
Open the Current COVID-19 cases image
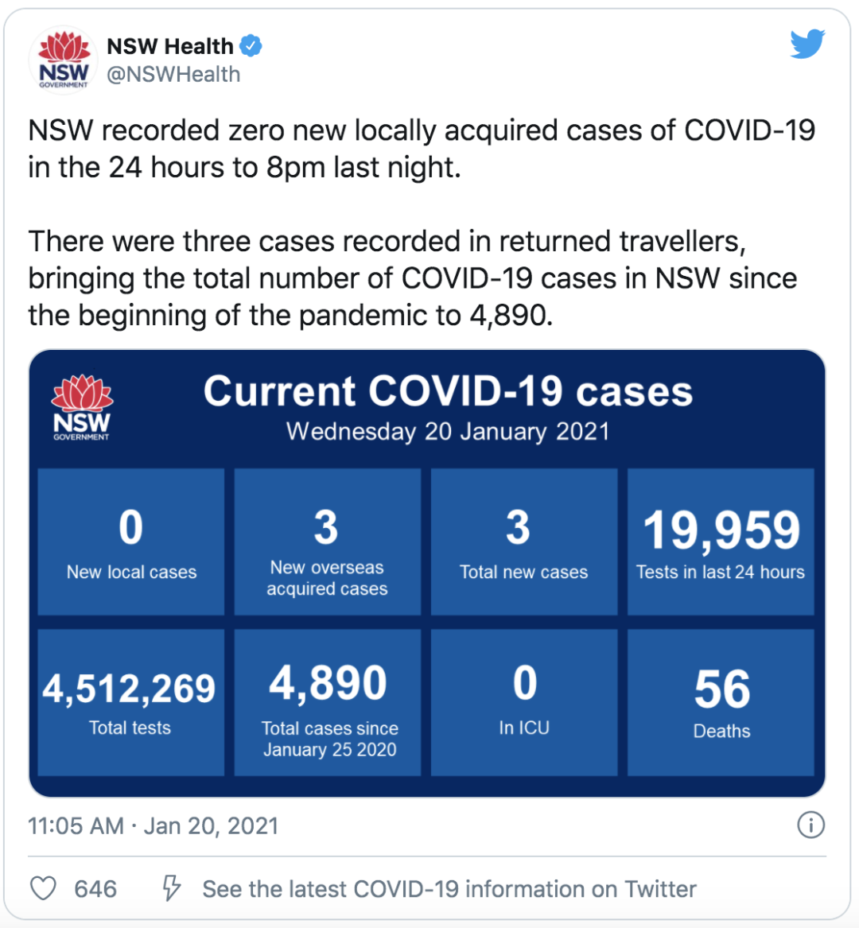pos(427,573)
